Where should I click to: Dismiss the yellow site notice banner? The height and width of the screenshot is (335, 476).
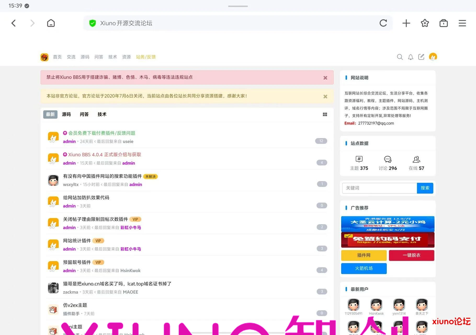coord(325,96)
